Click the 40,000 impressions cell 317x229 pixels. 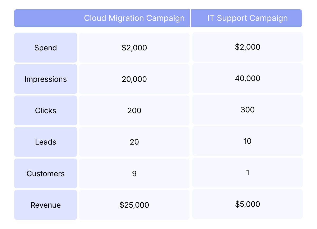[x=248, y=78]
